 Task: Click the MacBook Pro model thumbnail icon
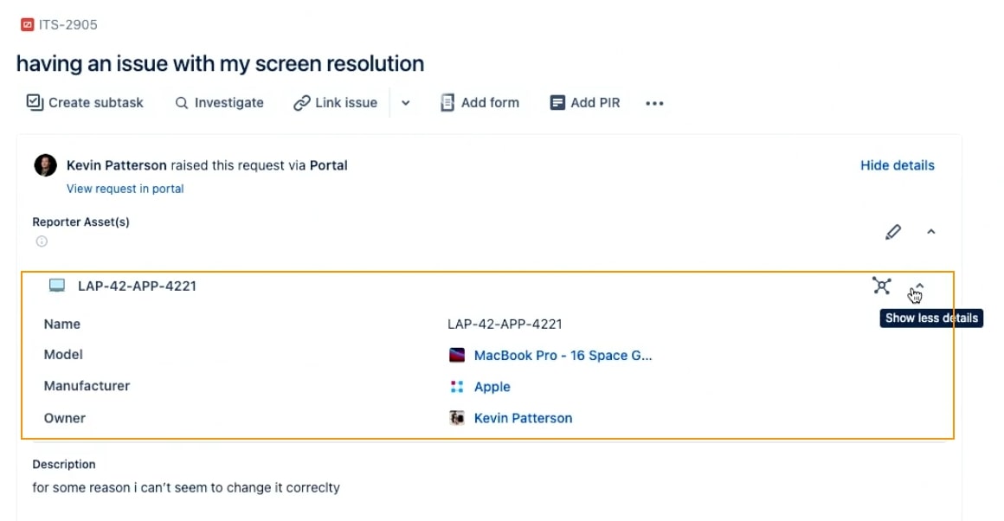[x=456, y=355]
